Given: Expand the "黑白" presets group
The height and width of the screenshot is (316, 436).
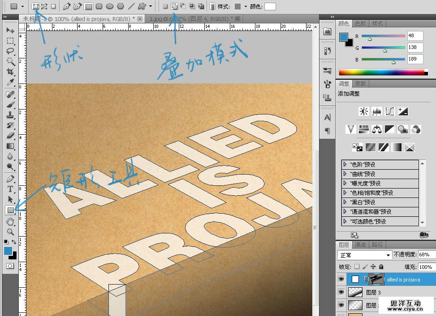Looking at the screenshot, I should pos(345,202).
